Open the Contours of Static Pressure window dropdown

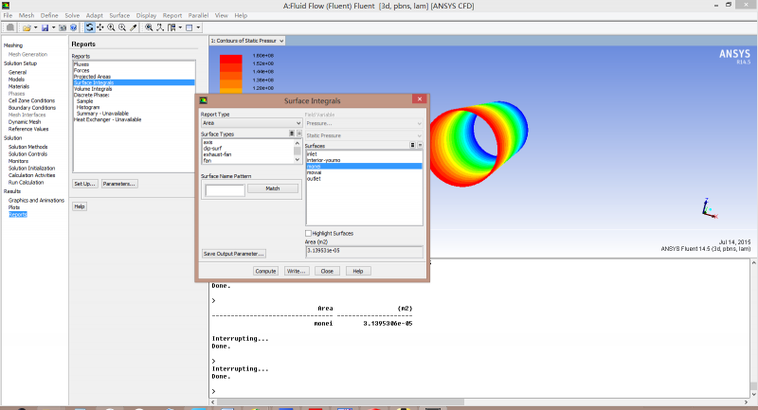point(247,41)
